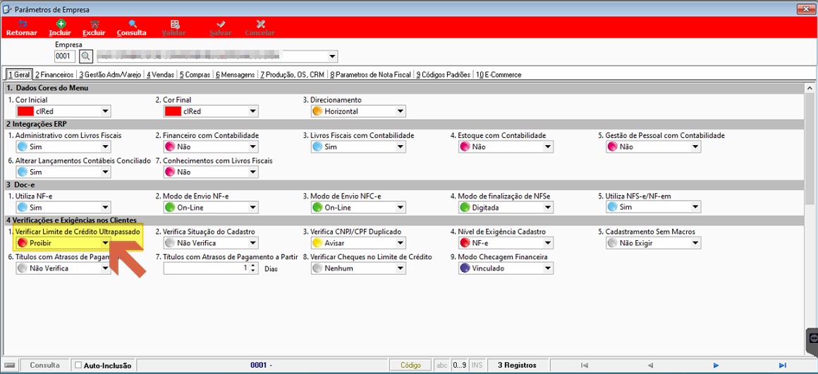Open Modo de Envio NFC-e dropdown

pos(400,207)
